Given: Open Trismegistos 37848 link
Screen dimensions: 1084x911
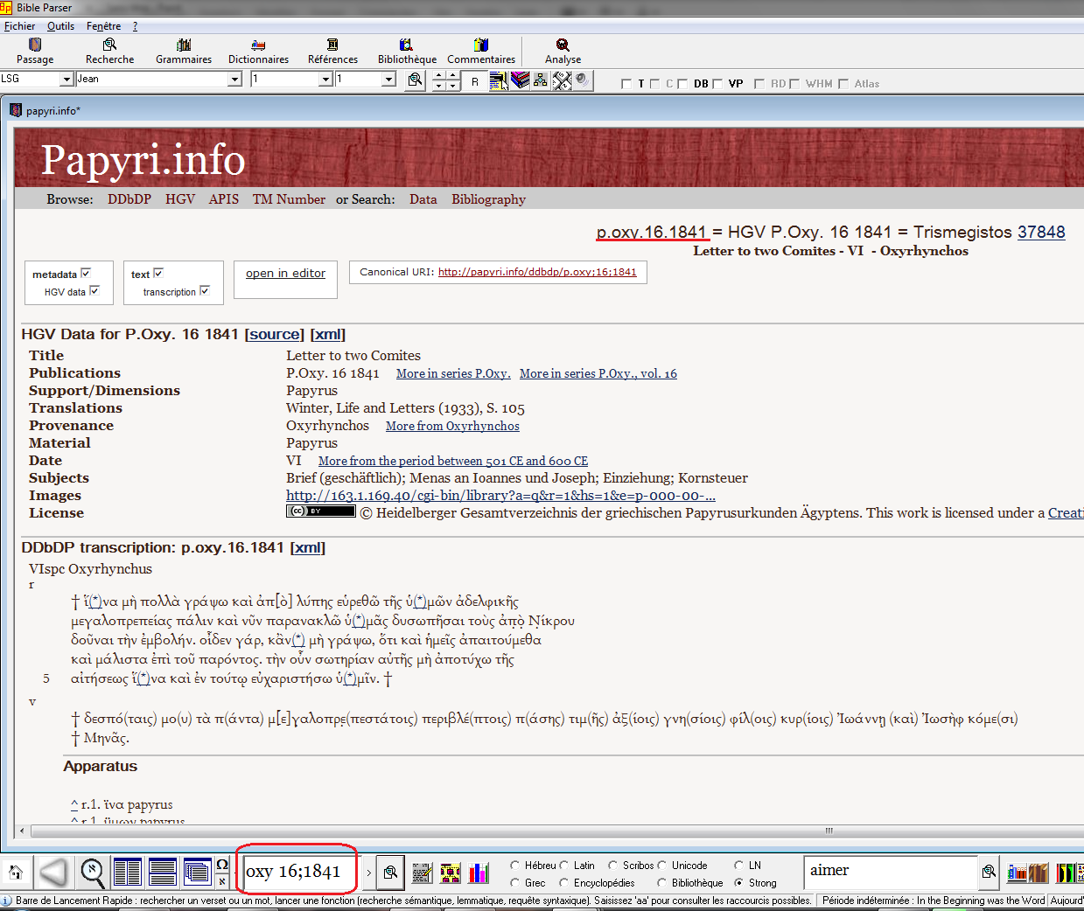Looking at the screenshot, I should pyautogui.click(x=1041, y=232).
